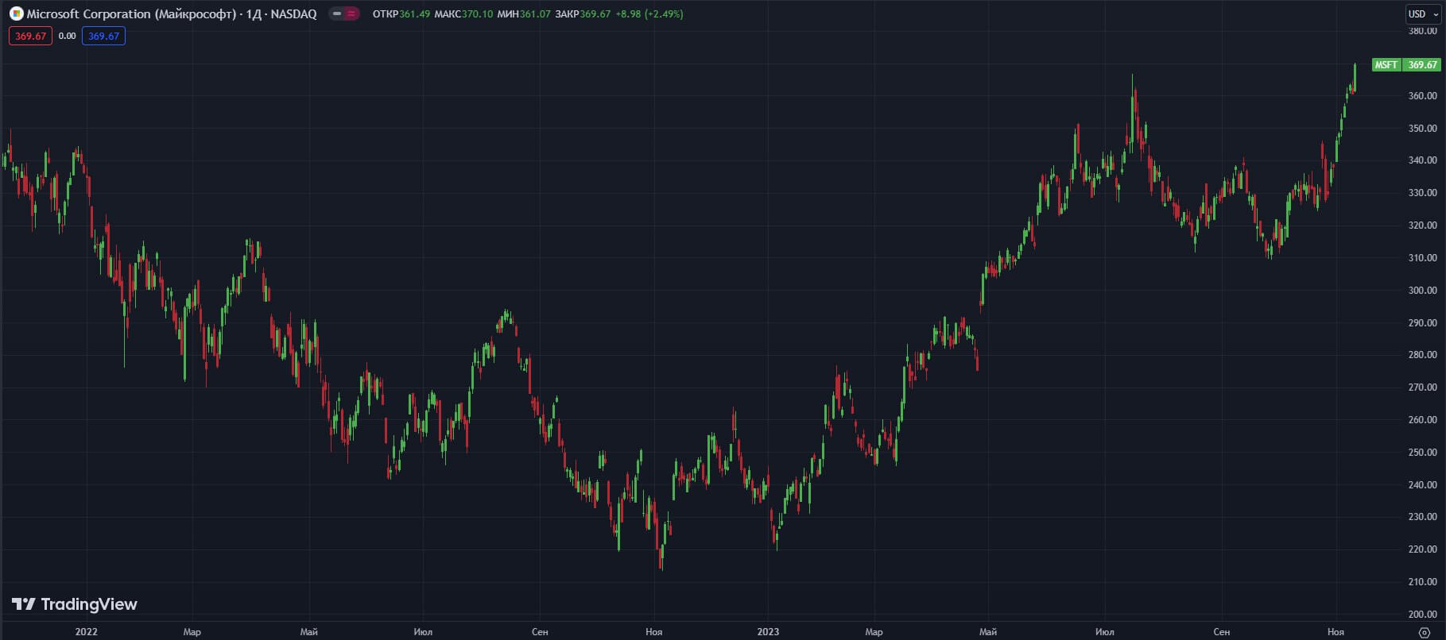Screen dimensions: 1446x640
Task: Click the first Мар label after 2022
Action: (192, 632)
